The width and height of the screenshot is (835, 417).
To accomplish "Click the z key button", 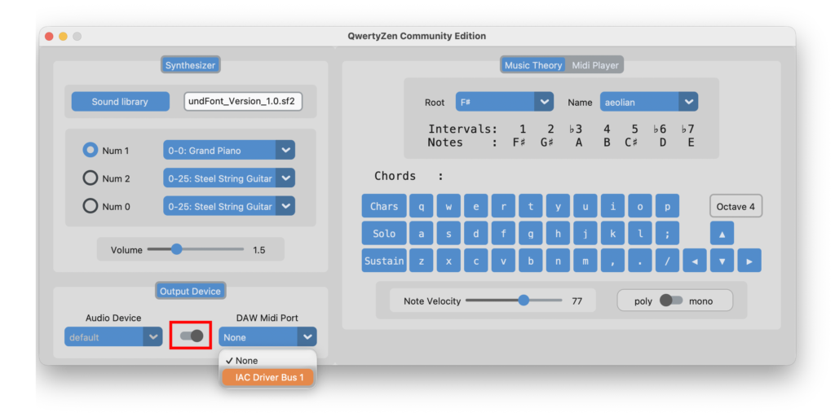I will (422, 261).
